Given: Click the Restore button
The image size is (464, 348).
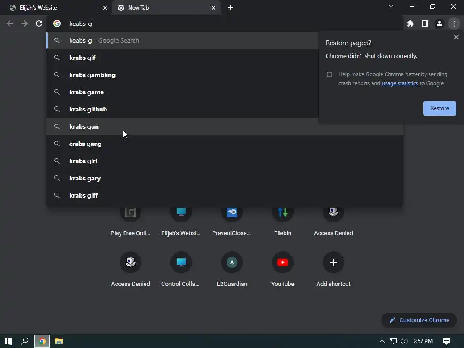Looking at the screenshot, I should pyautogui.click(x=440, y=108).
